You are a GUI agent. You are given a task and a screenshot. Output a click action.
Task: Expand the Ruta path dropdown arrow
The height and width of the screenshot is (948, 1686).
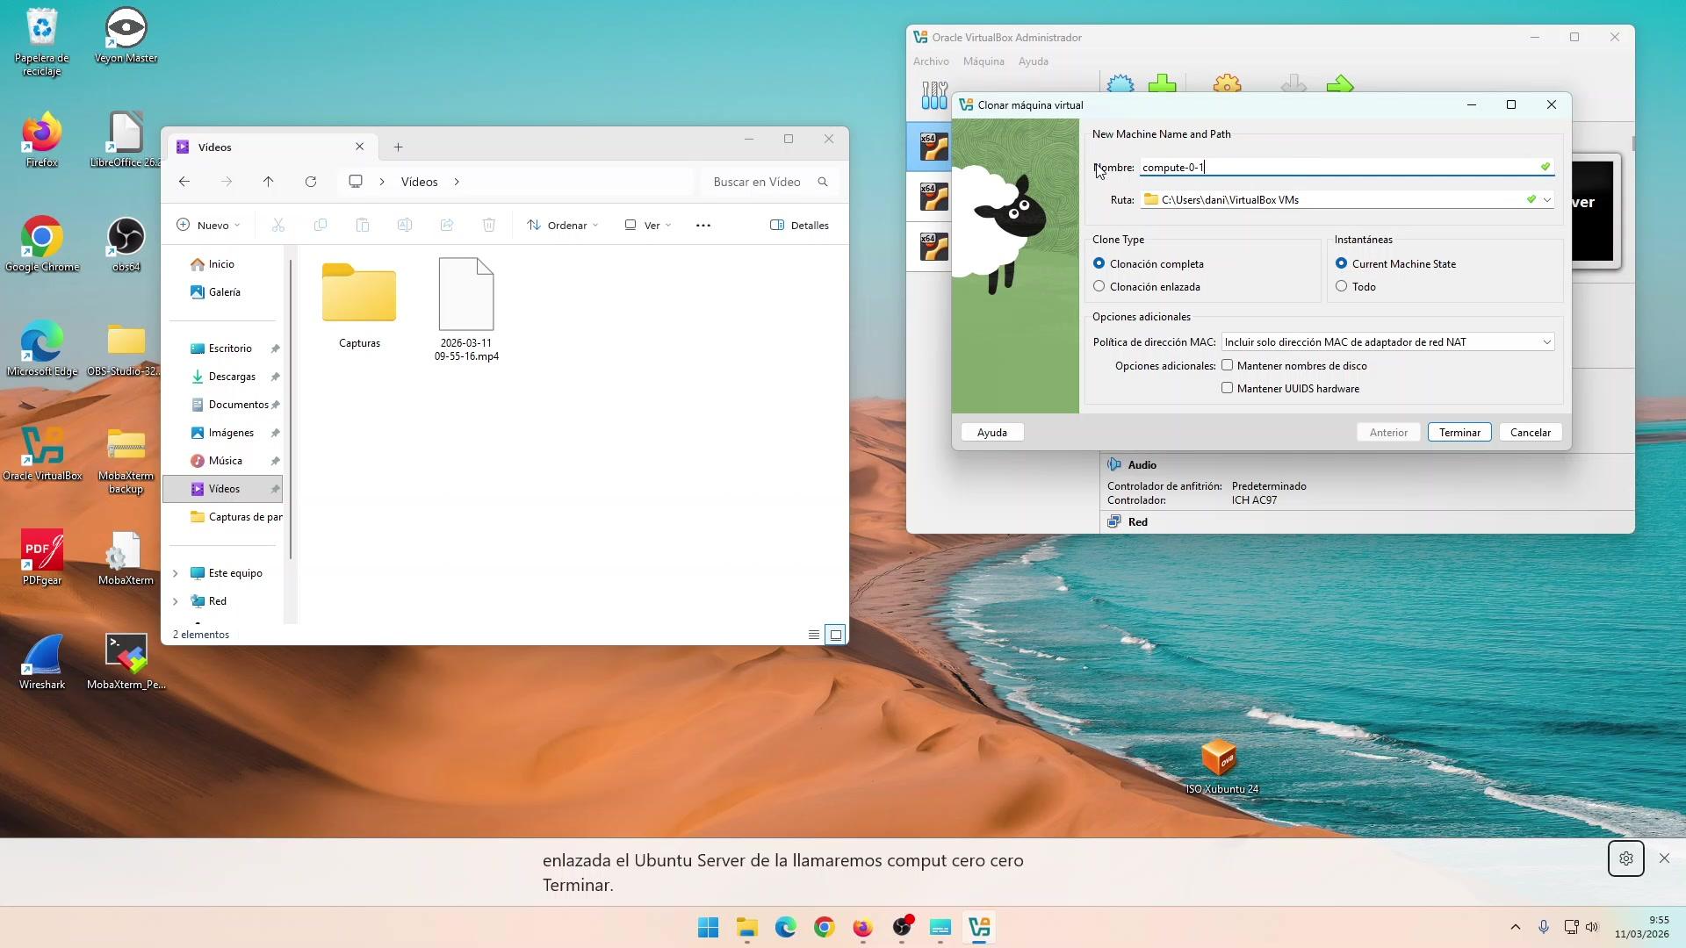point(1546,200)
